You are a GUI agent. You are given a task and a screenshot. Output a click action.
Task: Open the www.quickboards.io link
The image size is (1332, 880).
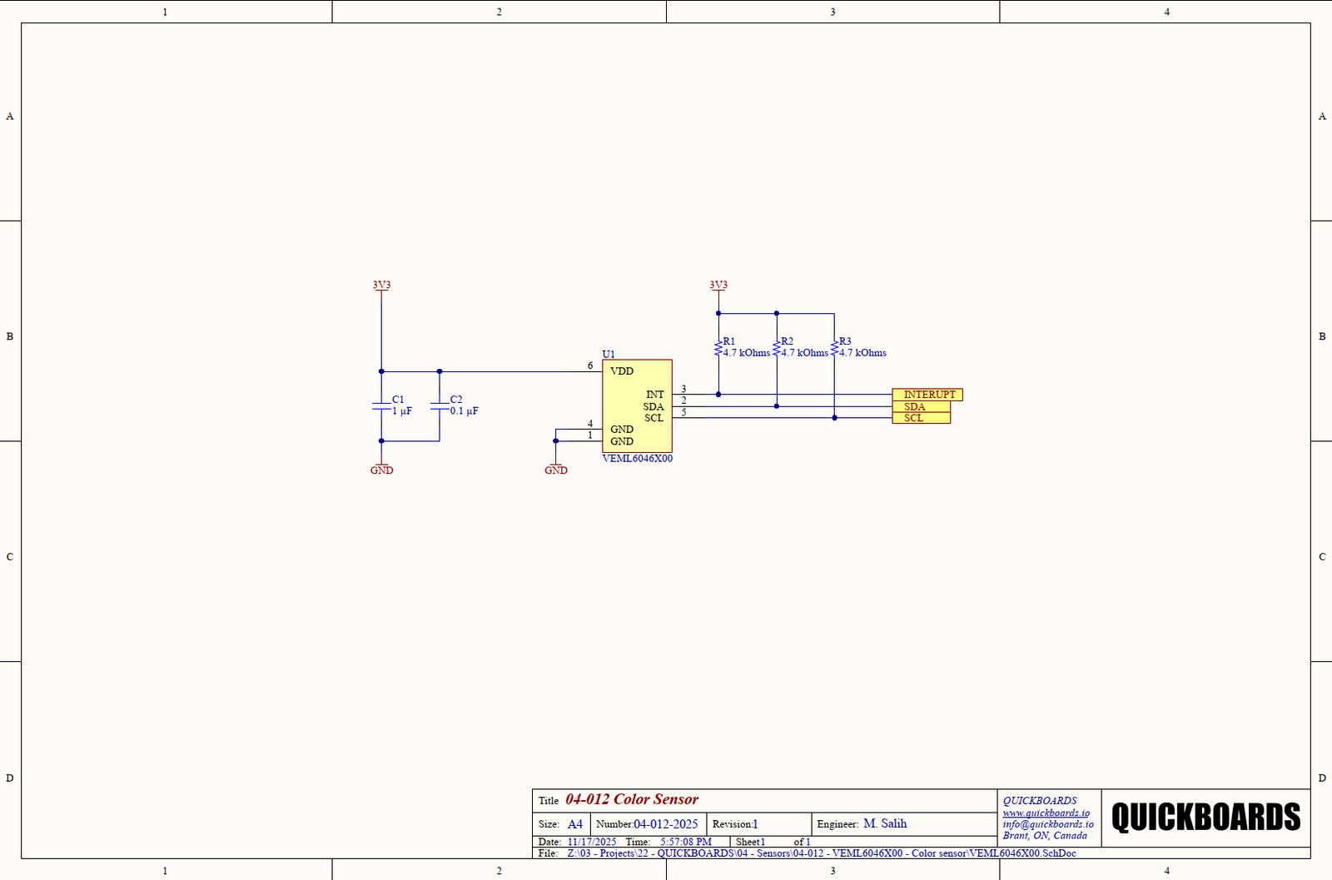coord(1046,813)
